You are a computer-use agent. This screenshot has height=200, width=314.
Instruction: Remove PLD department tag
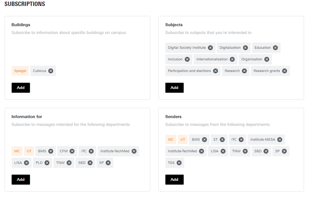[47, 163]
